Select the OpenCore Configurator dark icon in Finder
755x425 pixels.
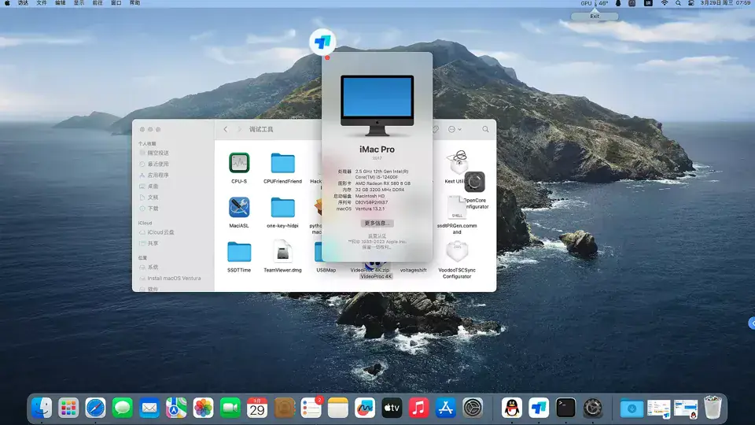click(474, 182)
